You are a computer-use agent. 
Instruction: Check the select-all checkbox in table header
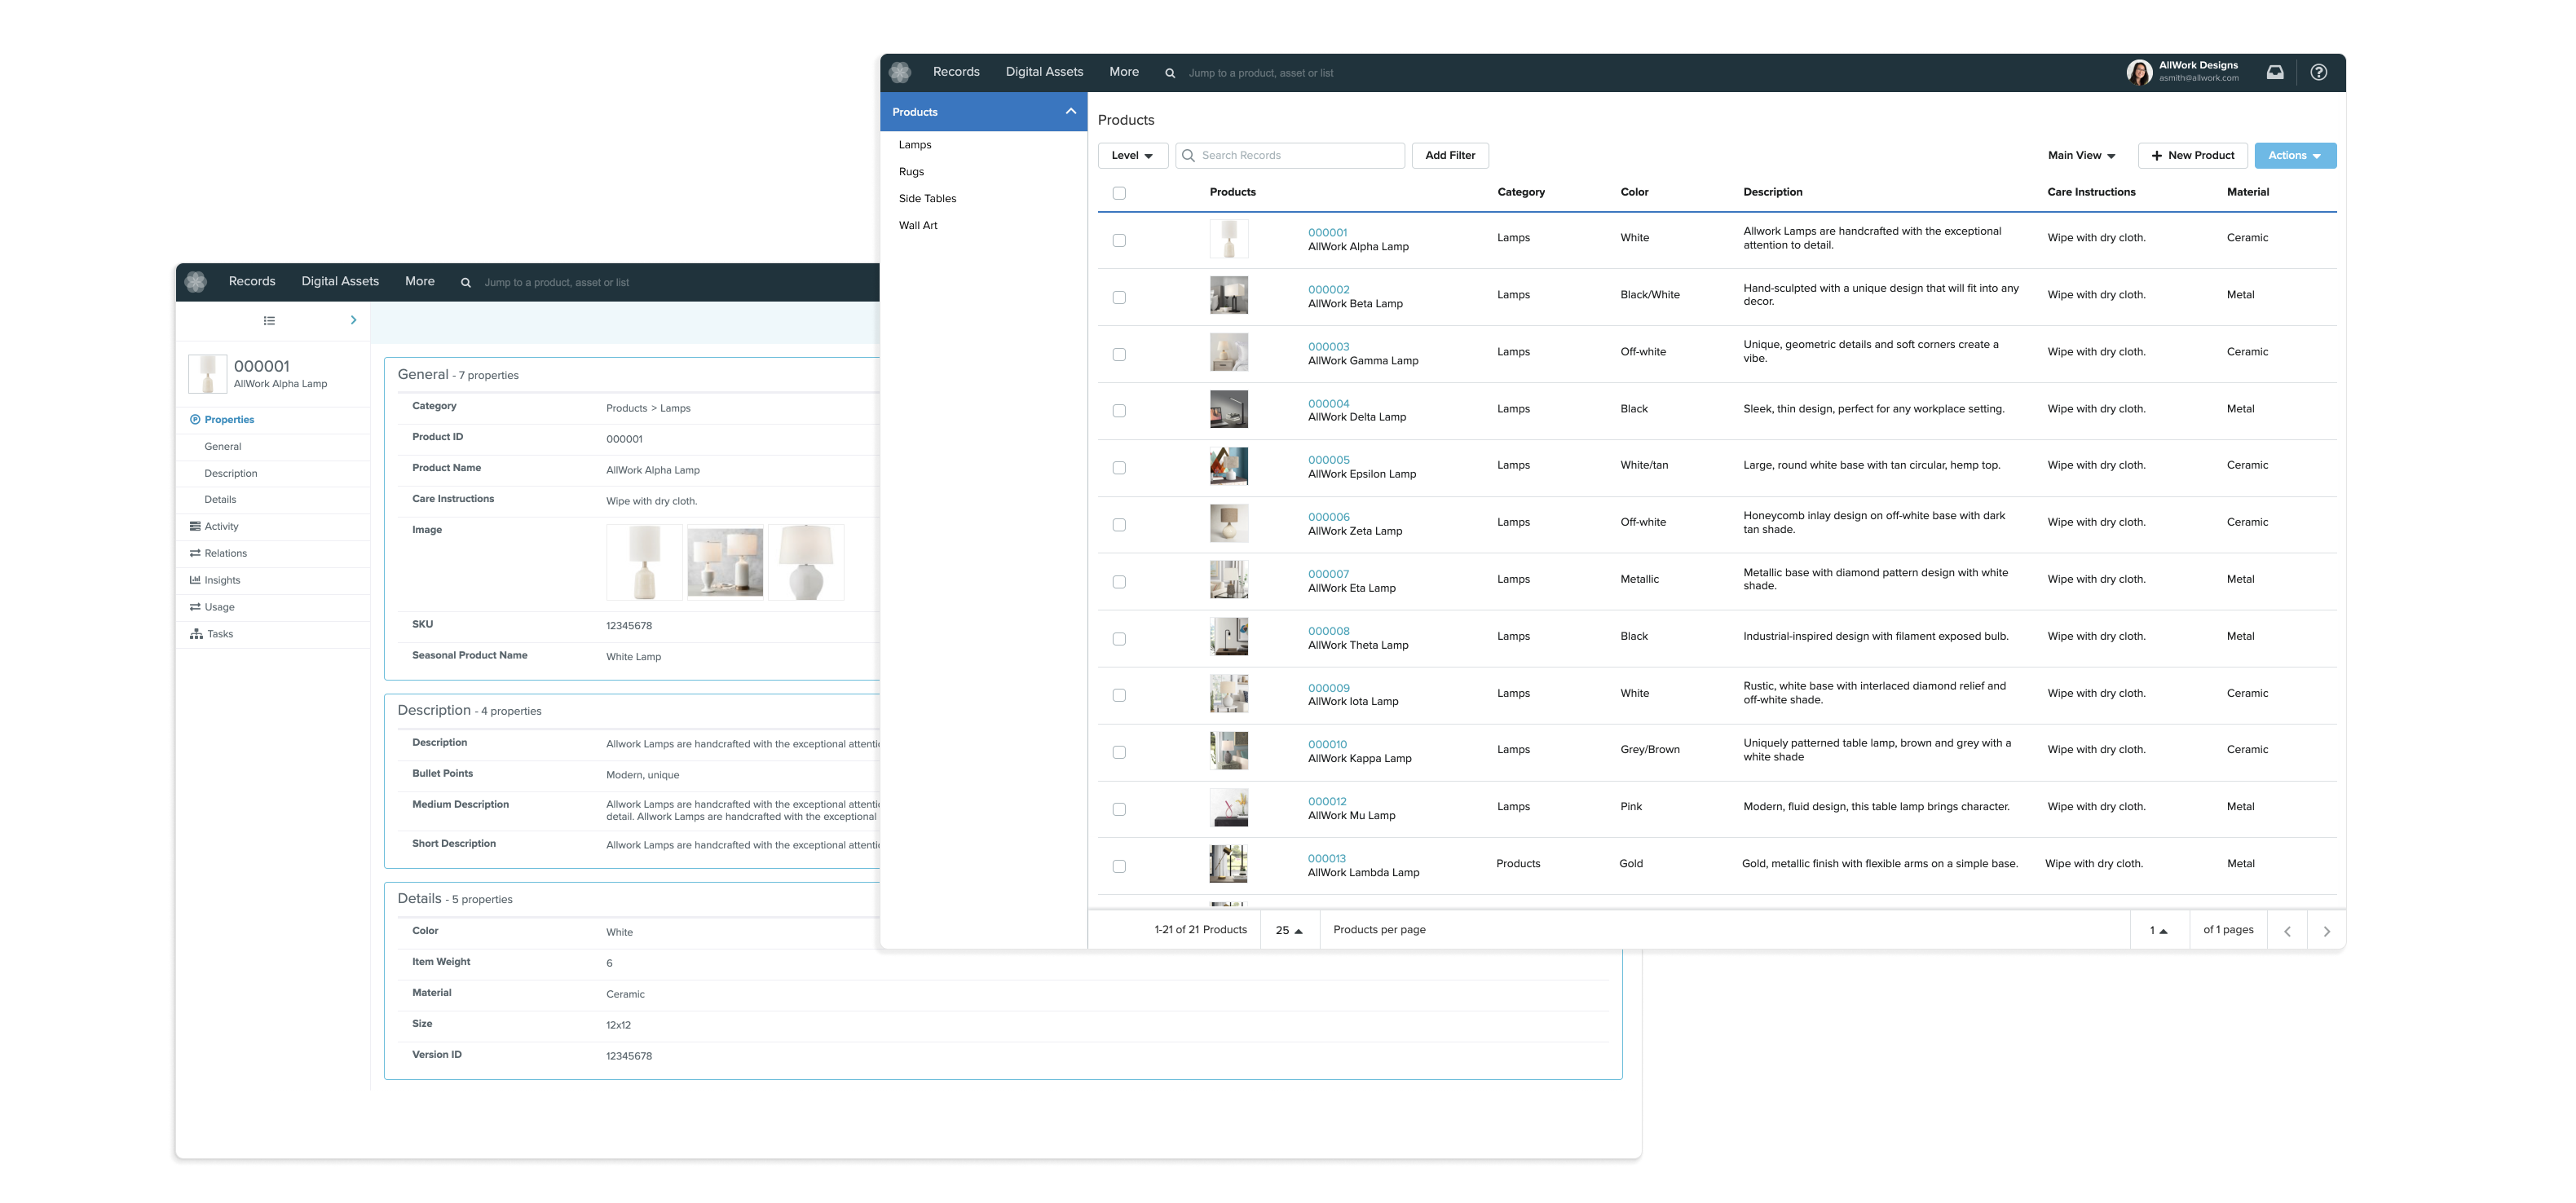pos(1119,193)
